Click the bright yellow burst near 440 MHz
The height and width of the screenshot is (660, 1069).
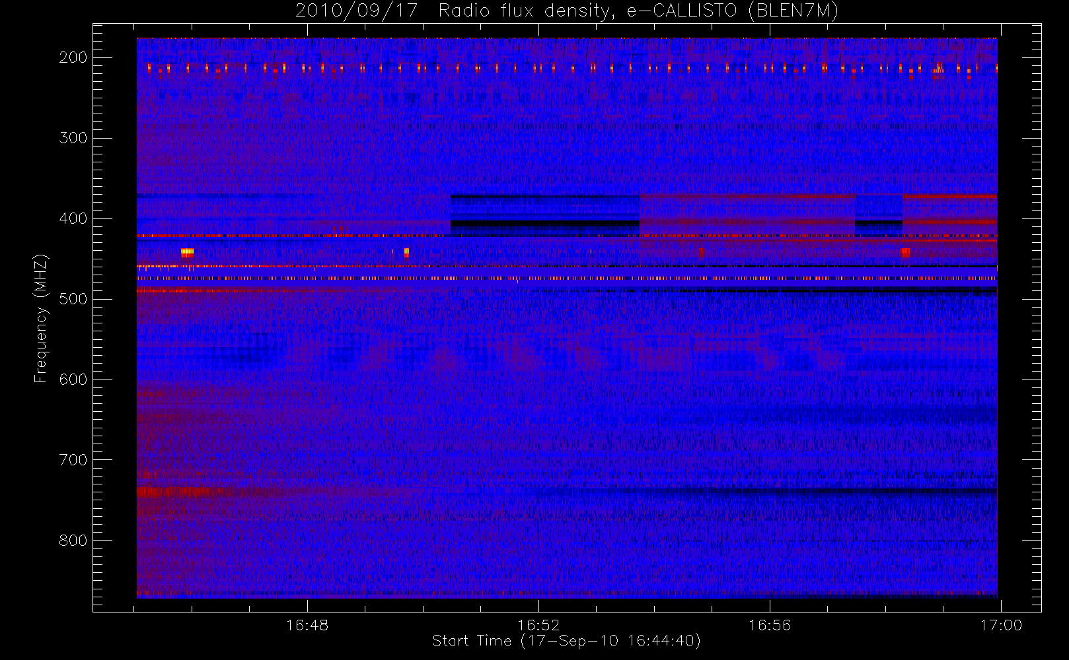click(x=187, y=252)
